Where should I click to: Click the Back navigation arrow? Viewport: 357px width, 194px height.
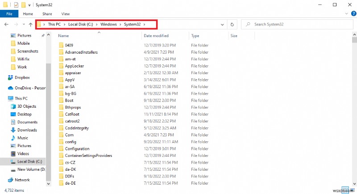click(6, 25)
